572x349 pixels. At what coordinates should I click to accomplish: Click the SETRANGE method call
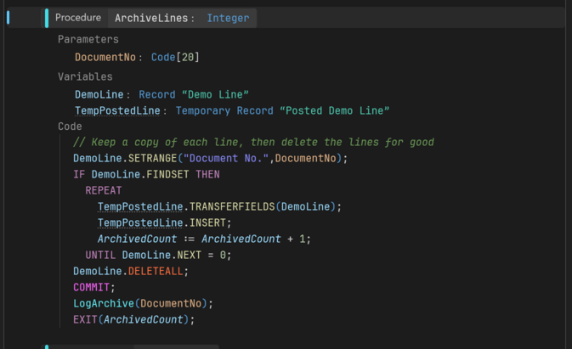tap(152, 159)
